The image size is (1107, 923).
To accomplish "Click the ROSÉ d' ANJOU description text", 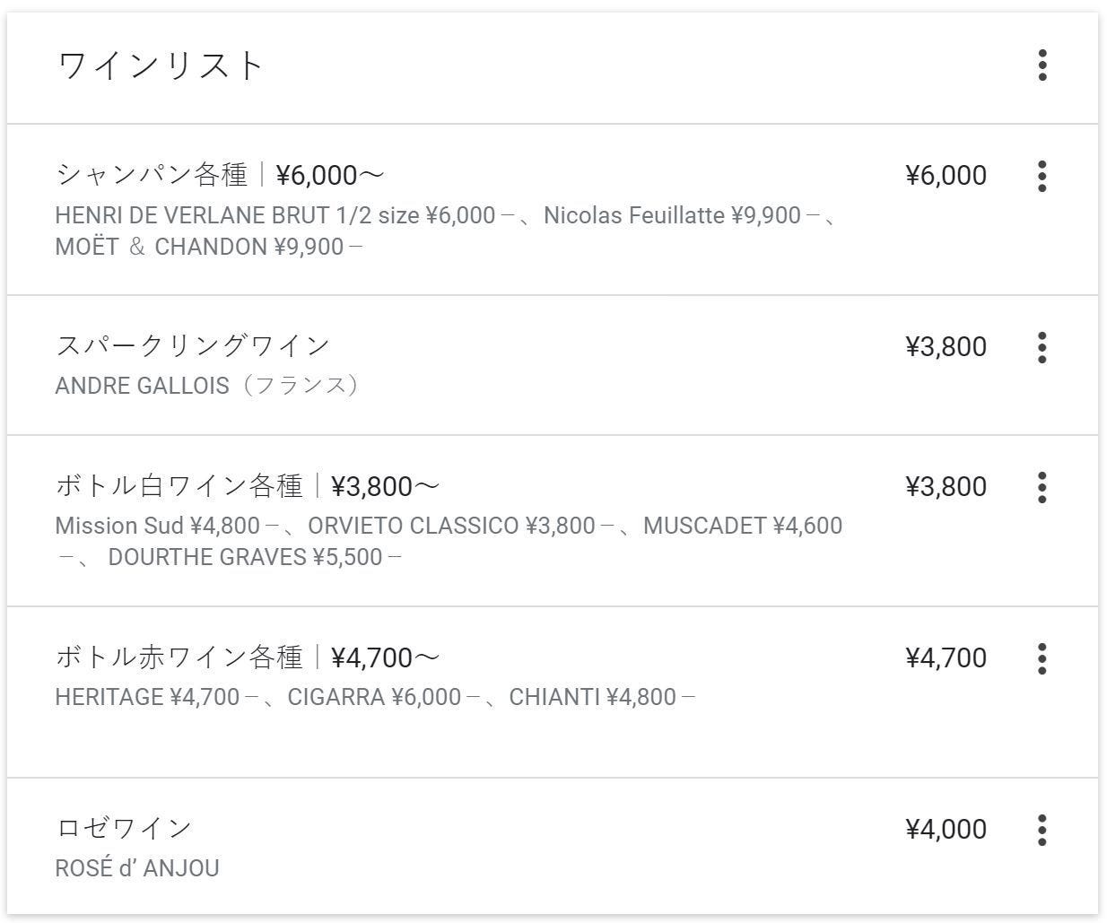I will [x=137, y=868].
